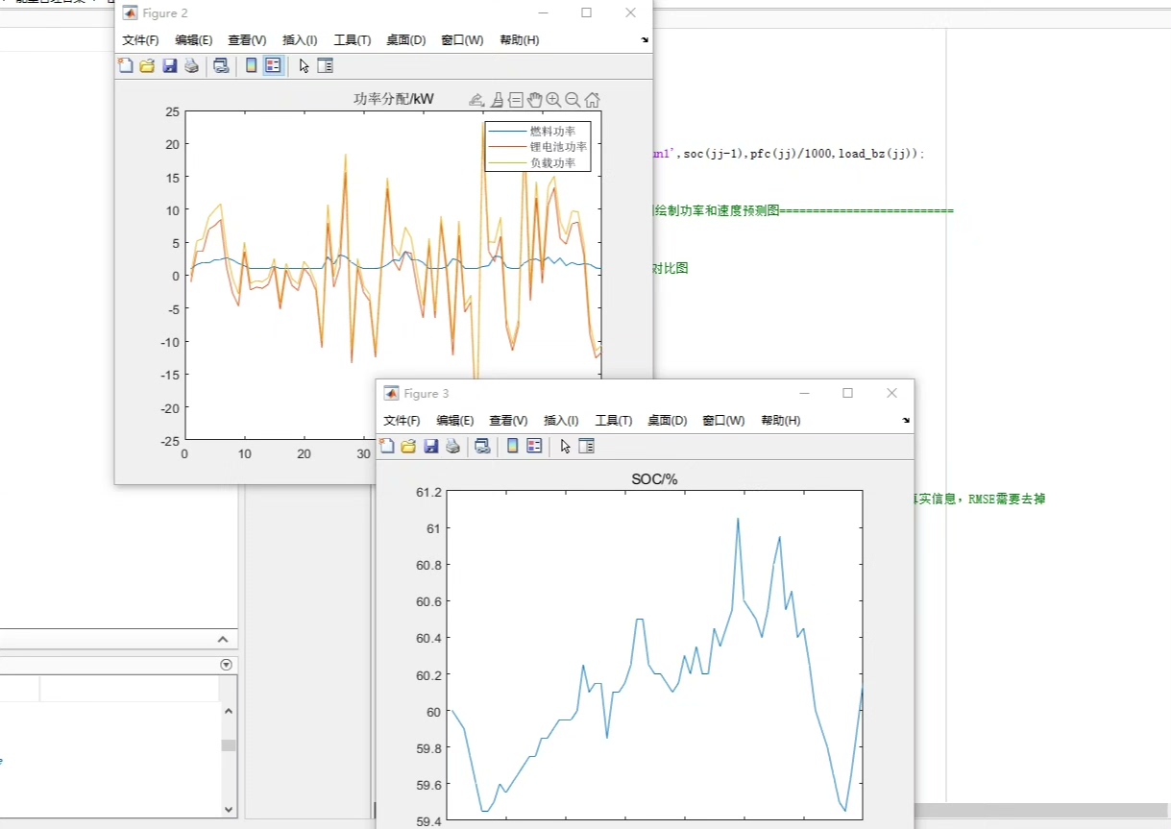Open 窗口(W) menu in Figure 3
The height and width of the screenshot is (829, 1171).
tap(723, 421)
